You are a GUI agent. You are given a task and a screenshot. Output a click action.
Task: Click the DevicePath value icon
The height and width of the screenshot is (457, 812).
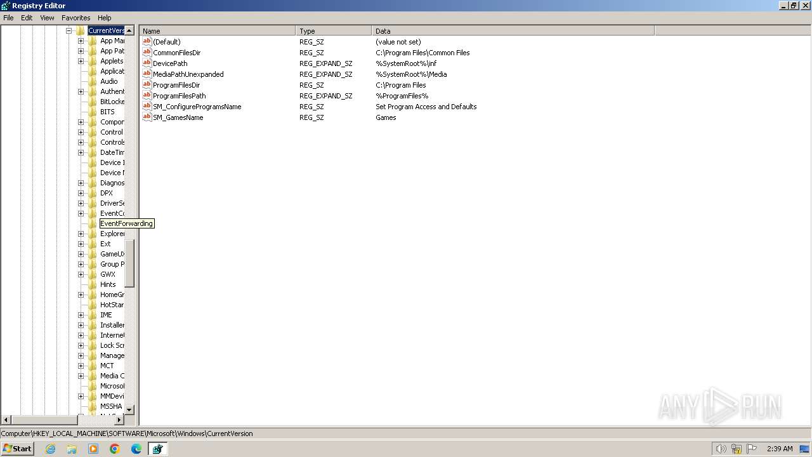point(147,63)
